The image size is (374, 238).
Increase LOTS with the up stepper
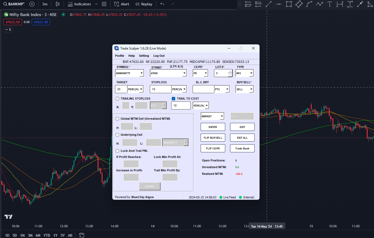click(230, 71)
